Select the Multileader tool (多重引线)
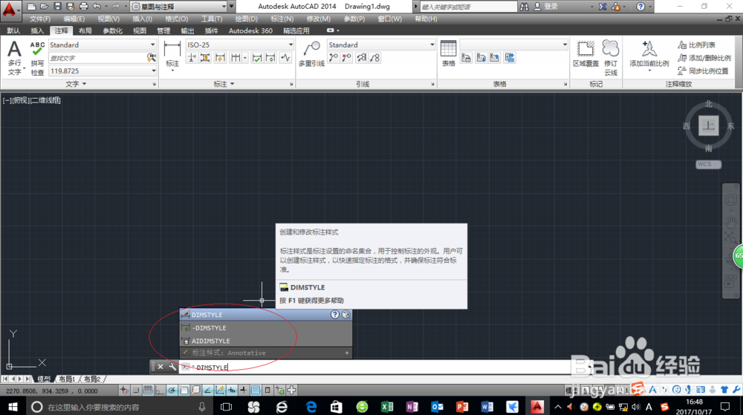The width and height of the screenshot is (743, 415). point(311,54)
